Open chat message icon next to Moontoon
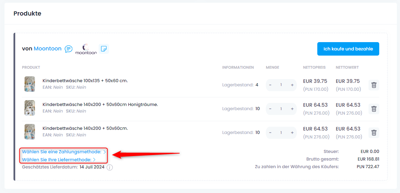 pos(69,49)
